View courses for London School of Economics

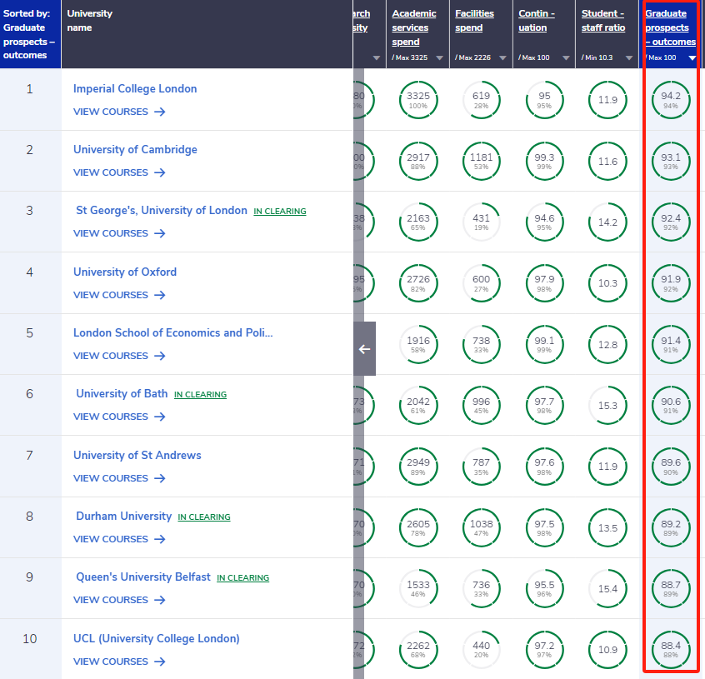(x=119, y=356)
